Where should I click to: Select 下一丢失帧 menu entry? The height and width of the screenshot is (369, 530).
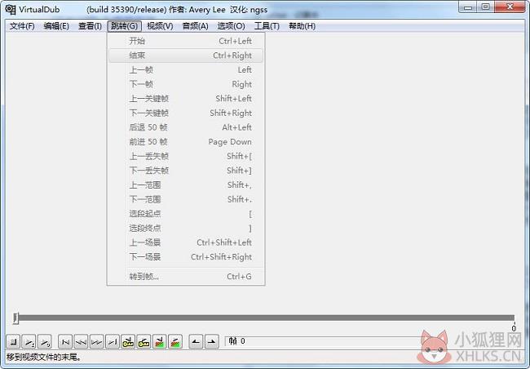[x=186, y=171]
